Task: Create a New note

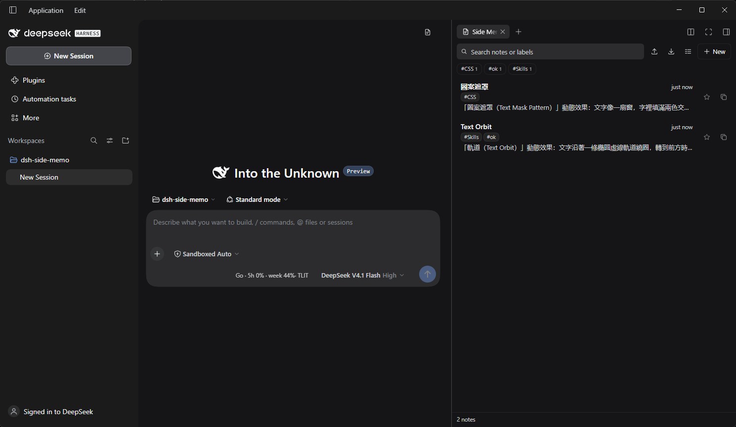Action: pos(714,51)
